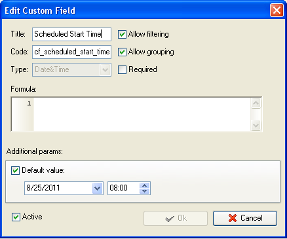Click the Formula scrollbar up arrow
The width and height of the screenshot is (287, 239).
pos(256,103)
